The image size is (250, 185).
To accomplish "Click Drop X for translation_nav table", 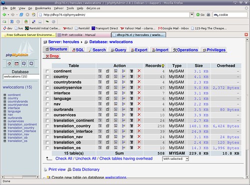I will coord(139,136).
